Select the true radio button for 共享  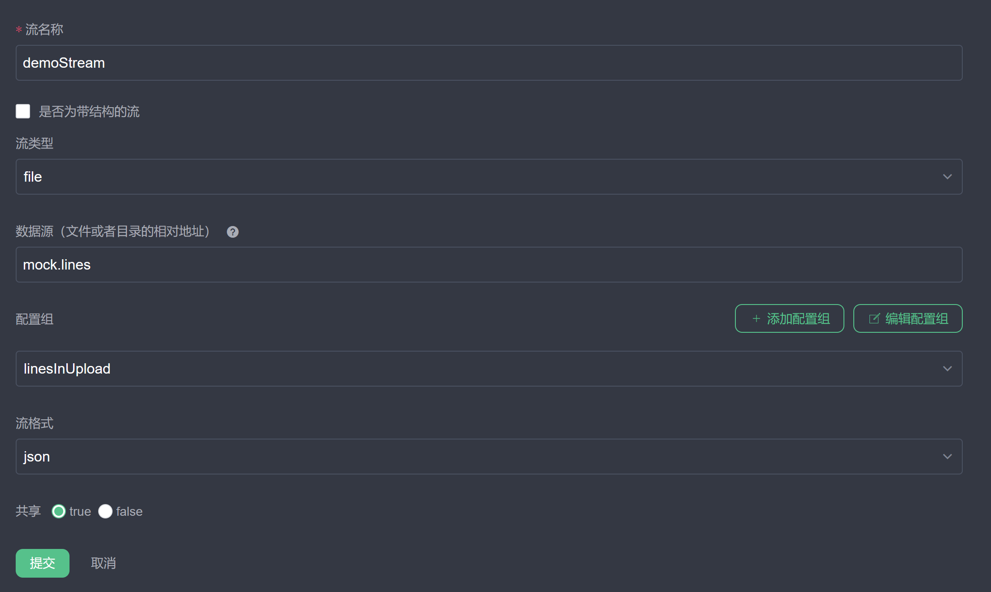(x=59, y=511)
